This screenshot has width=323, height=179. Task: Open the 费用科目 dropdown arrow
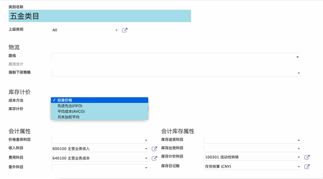click(x=146, y=158)
